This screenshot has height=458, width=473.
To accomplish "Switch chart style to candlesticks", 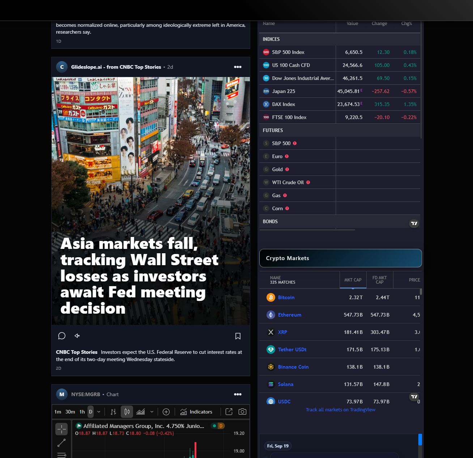I will pyautogui.click(x=127, y=412).
